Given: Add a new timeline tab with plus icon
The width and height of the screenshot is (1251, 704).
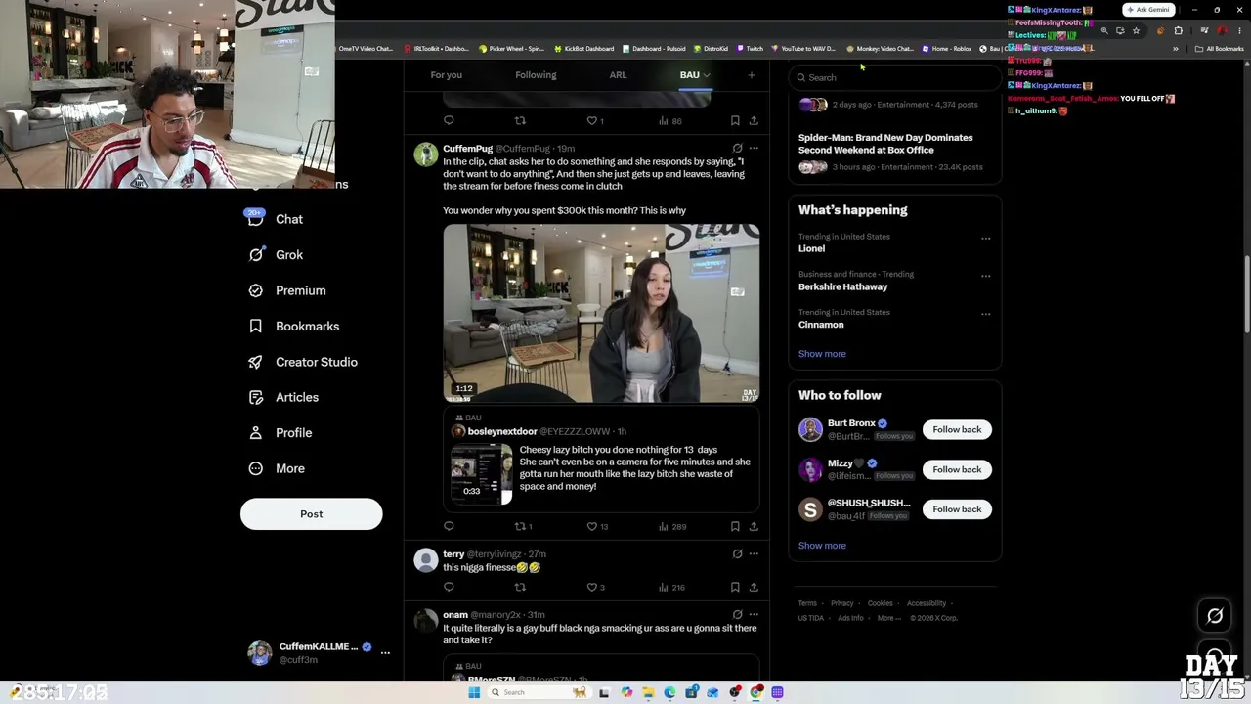Looking at the screenshot, I should click(751, 75).
